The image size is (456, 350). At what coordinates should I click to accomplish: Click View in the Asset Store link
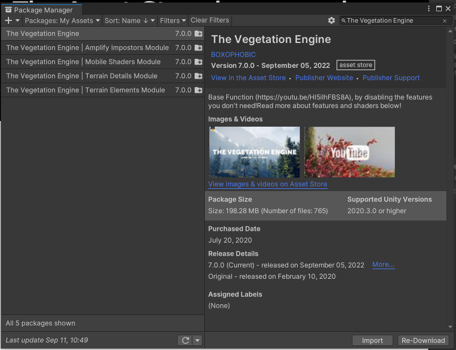[248, 78]
